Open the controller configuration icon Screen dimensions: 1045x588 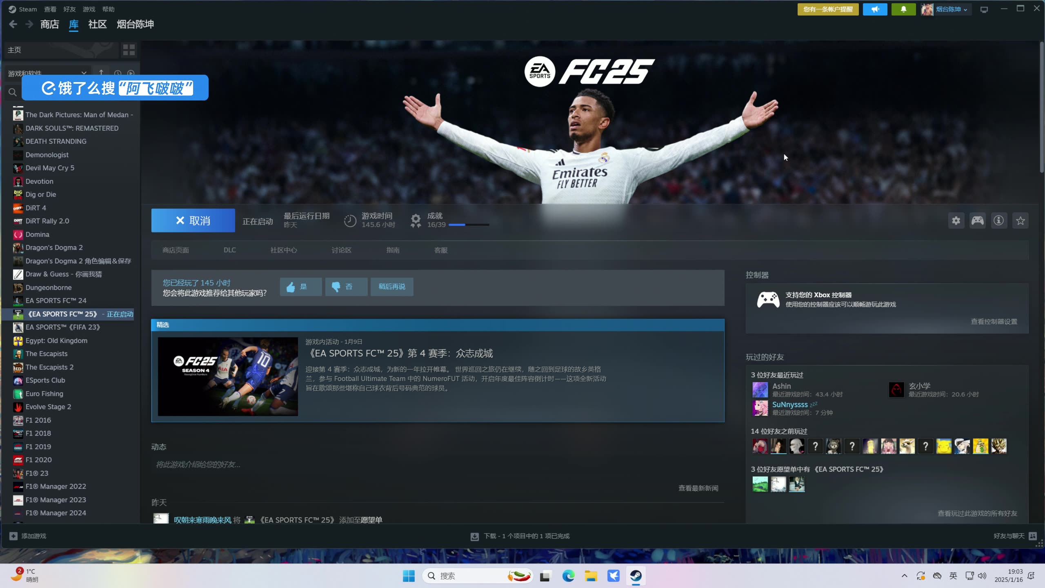pyautogui.click(x=977, y=220)
